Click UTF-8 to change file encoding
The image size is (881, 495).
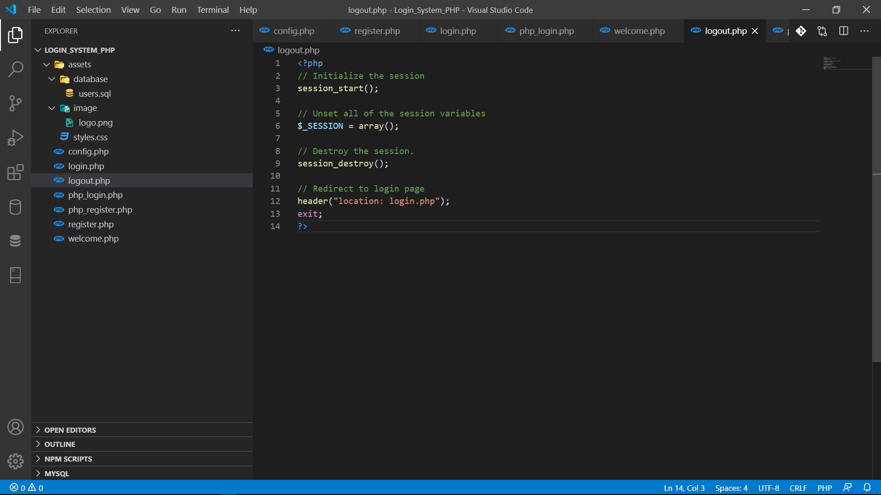(x=769, y=488)
